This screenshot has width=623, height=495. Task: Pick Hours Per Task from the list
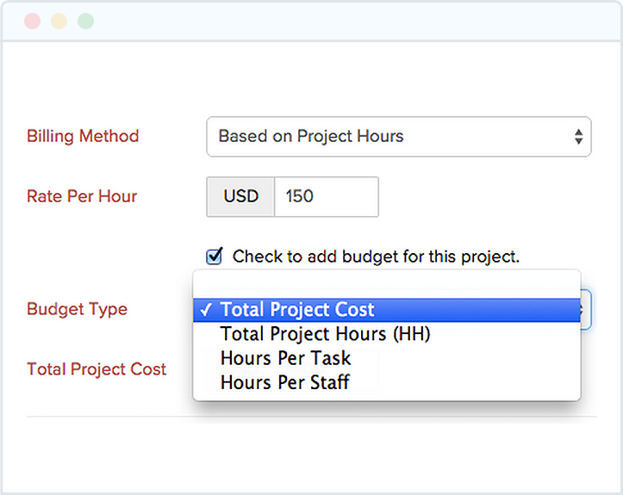click(285, 358)
